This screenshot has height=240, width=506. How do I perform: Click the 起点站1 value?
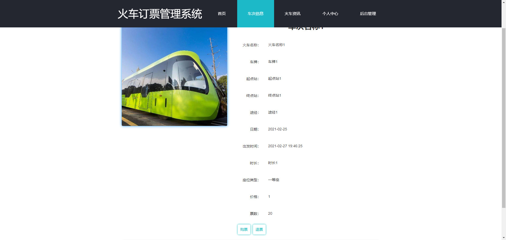pyautogui.click(x=275, y=79)
